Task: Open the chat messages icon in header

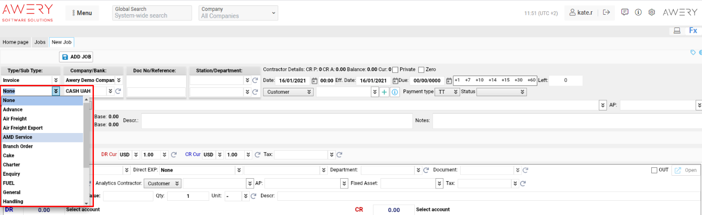Action: (x=625, y=12)
